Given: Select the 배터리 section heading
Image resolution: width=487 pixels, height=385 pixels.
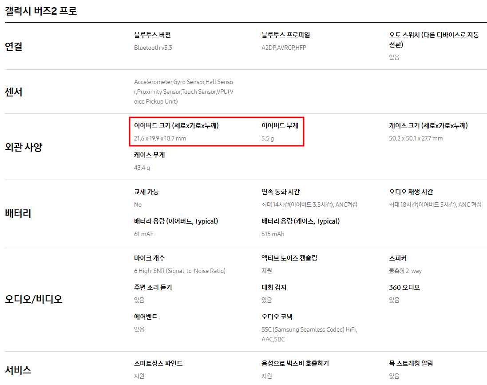Looking at the screenshot, I should pos(18,213).
